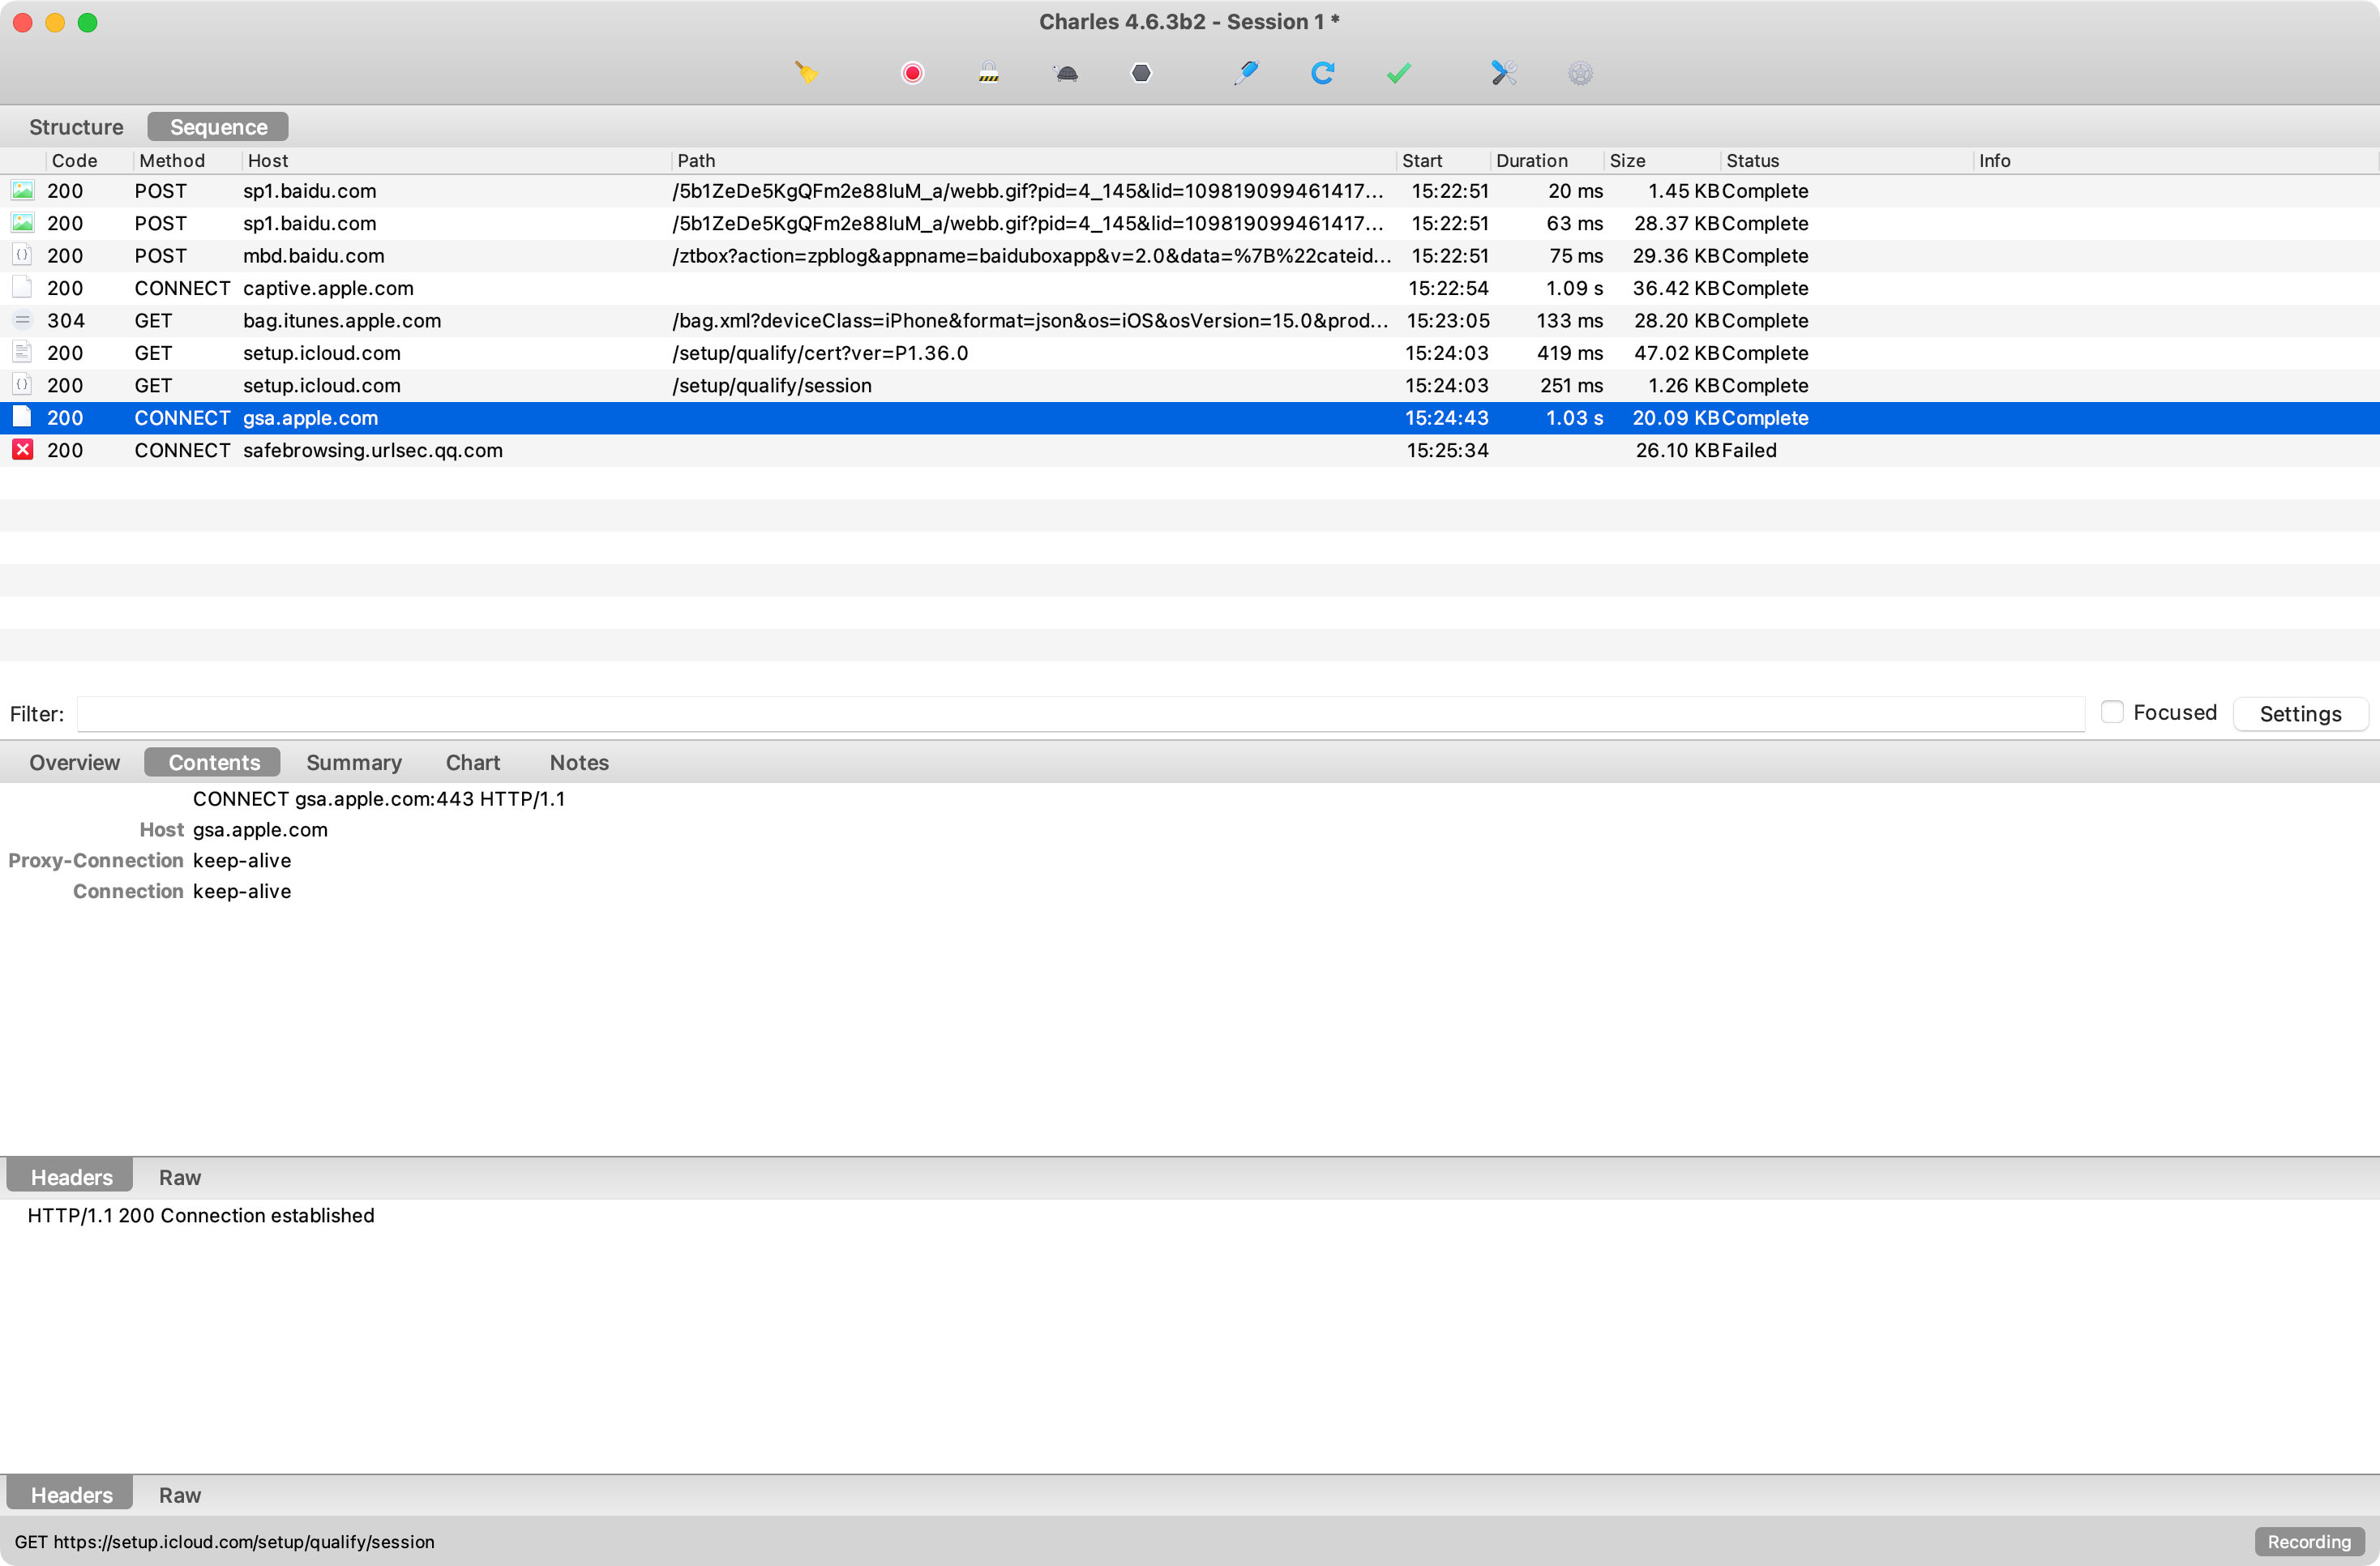Select the captive.apple.com CONNECT row
This screenshot has width=2380, height=1566.
[1190, 287]
